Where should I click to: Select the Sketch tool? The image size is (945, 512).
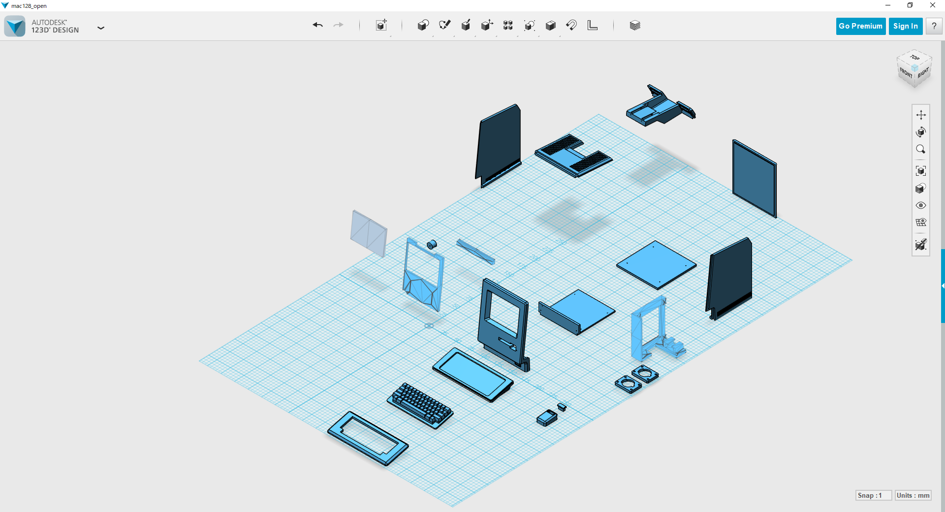click(445, 26)
